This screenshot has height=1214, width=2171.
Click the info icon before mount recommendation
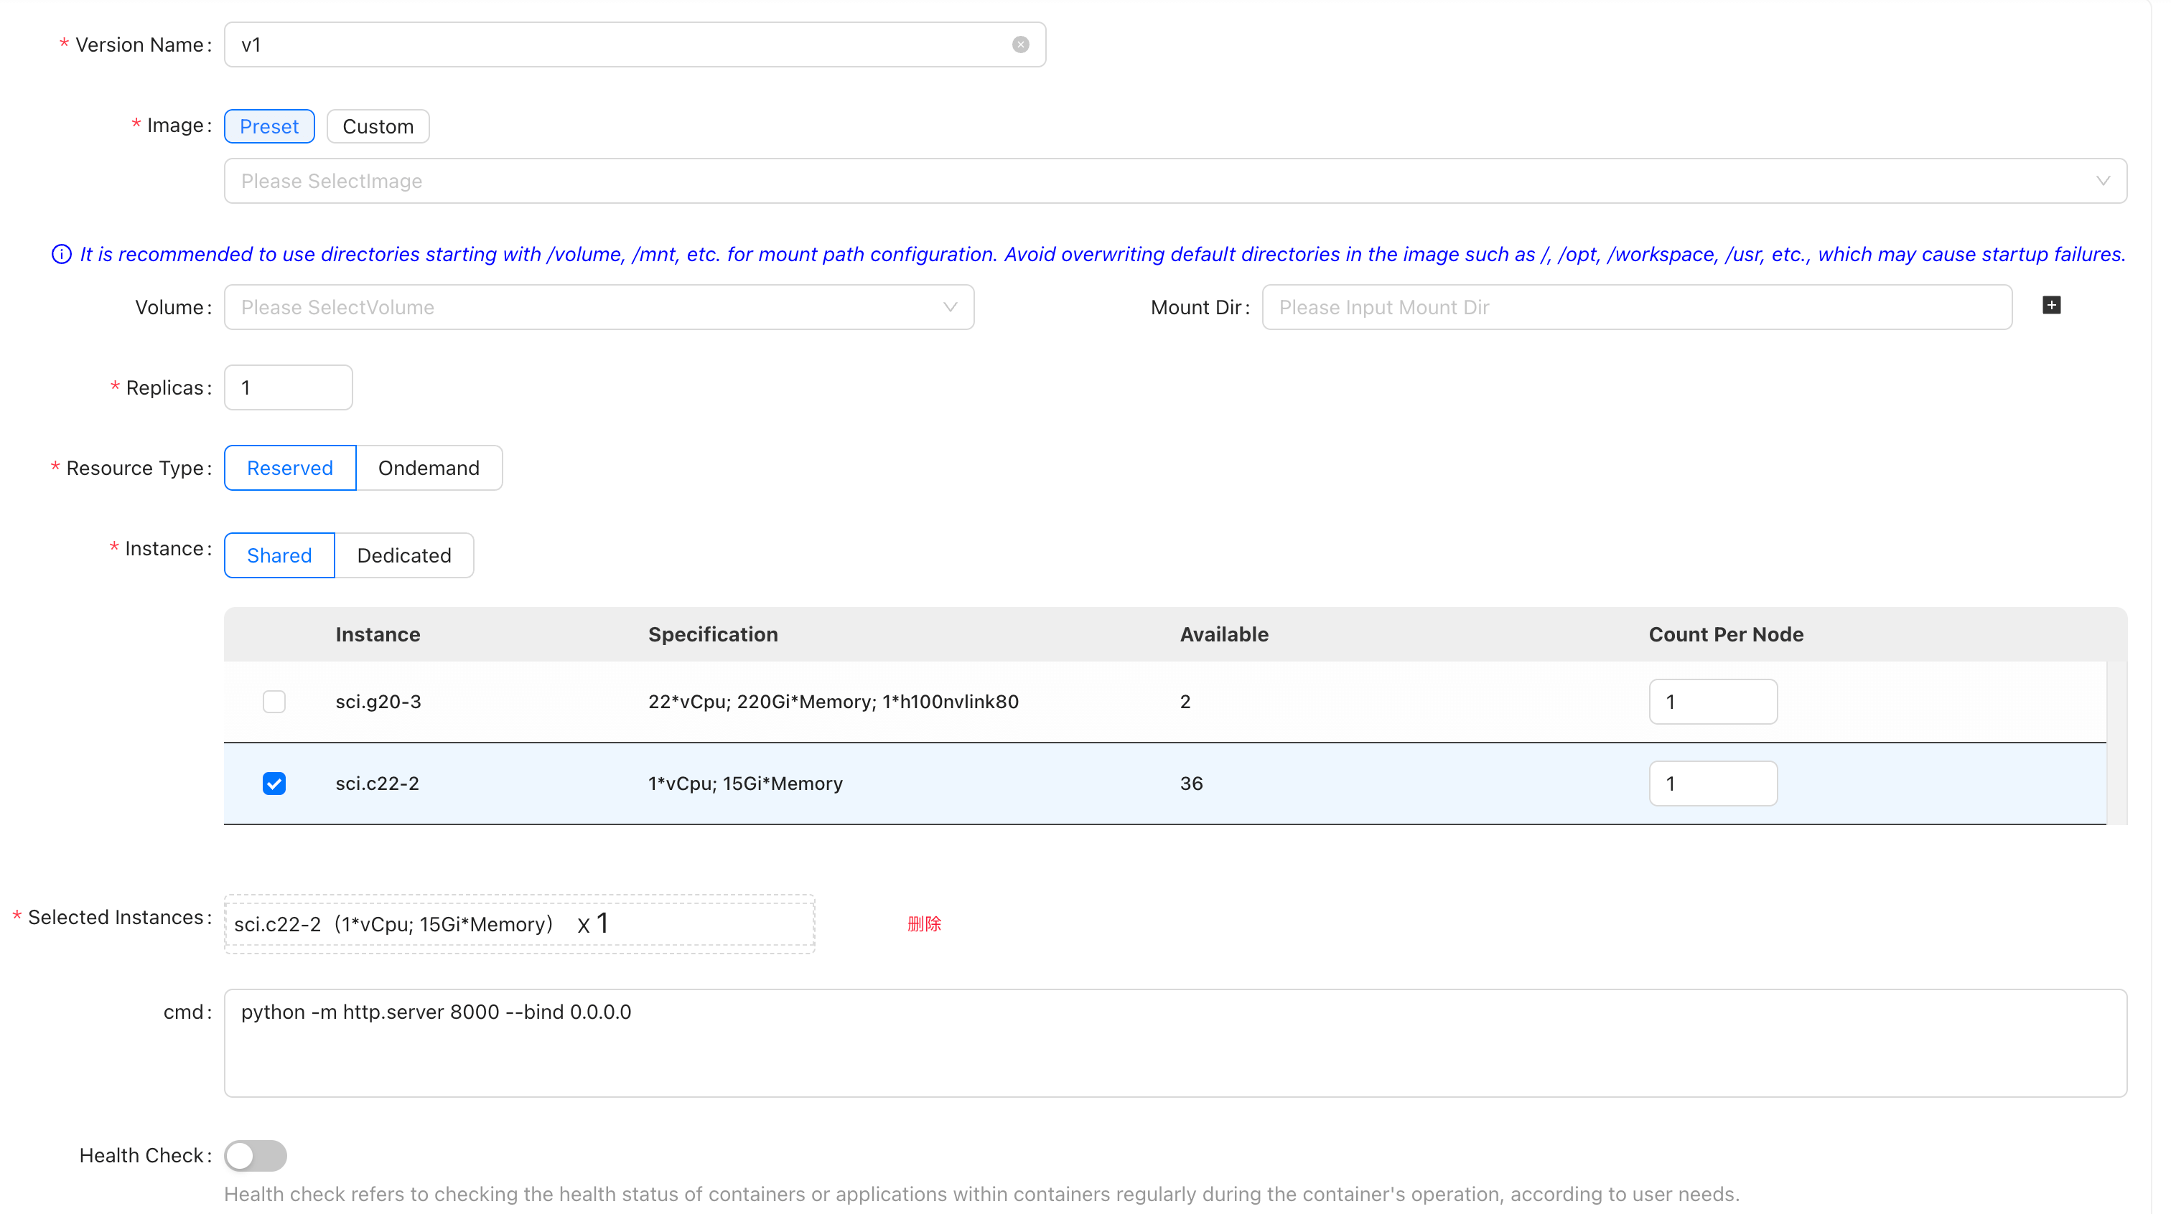(62, 255)
